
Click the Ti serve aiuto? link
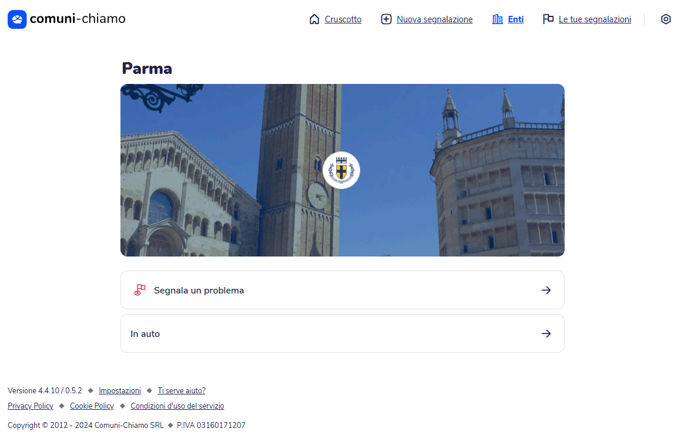click(x=182, y=390)
